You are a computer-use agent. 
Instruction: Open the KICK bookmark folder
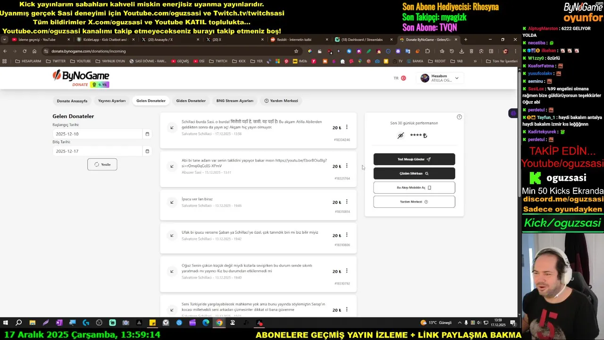click(x=239, y=61)
